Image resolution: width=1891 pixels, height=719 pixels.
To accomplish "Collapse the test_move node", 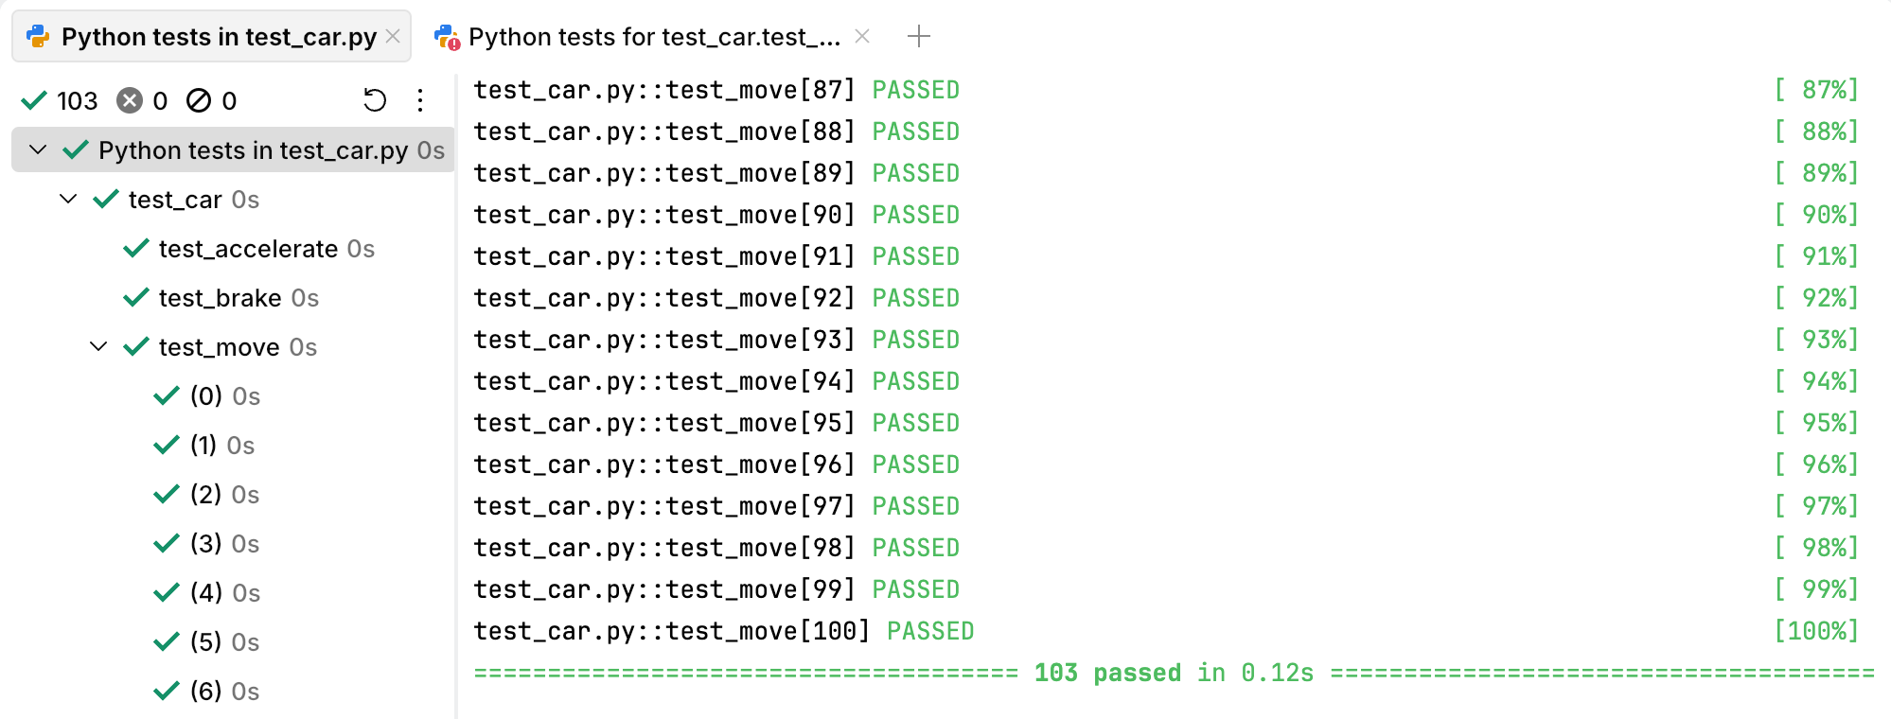I will pos(99,346).
